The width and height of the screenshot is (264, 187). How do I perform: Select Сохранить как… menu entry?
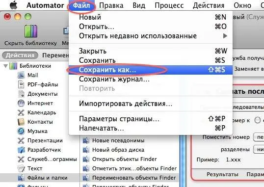151,70
